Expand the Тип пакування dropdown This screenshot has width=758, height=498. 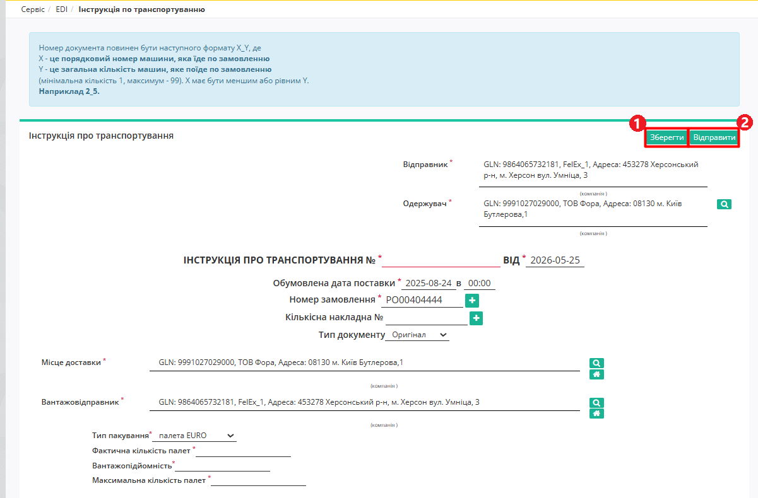click(194, 436)
